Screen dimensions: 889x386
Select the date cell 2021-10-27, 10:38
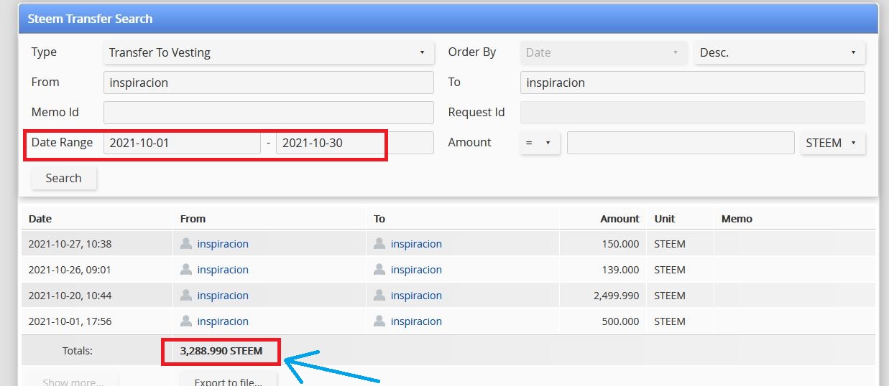[70, 244]
